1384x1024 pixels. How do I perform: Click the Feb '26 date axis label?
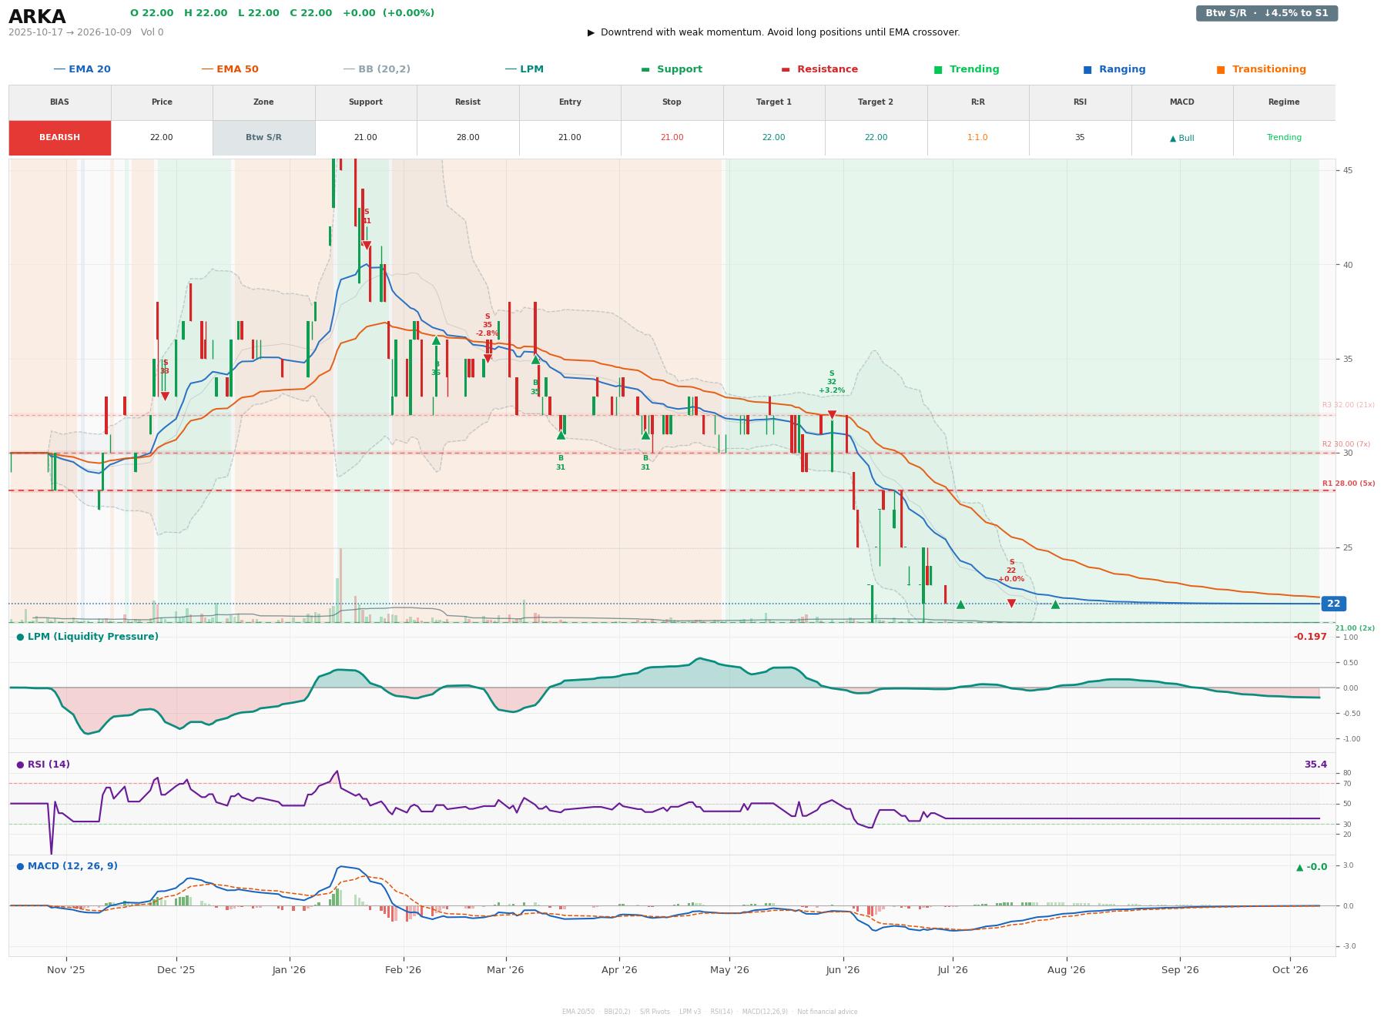pyautogui.click(x=403, y=969)
